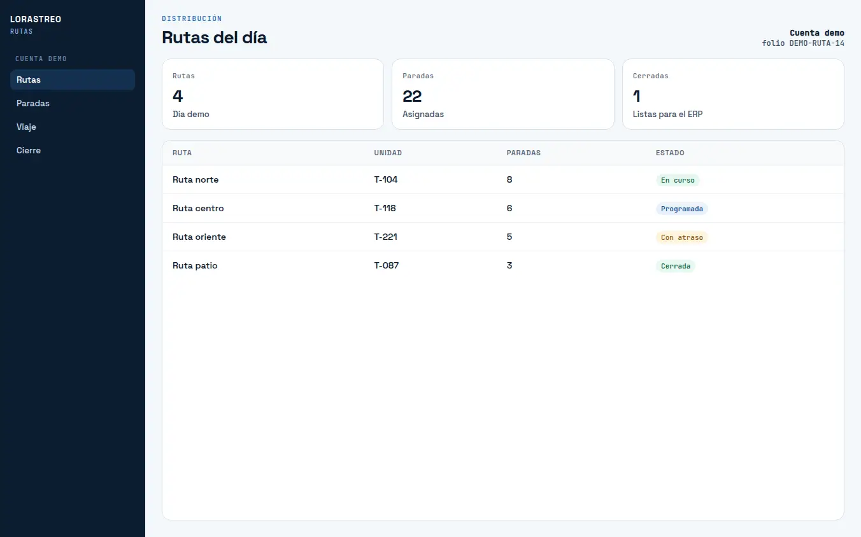Image resolution: width=861 pixels, height=537 pixels.
Task: Select the Rutas summary card
Action: tap(273, 94)
